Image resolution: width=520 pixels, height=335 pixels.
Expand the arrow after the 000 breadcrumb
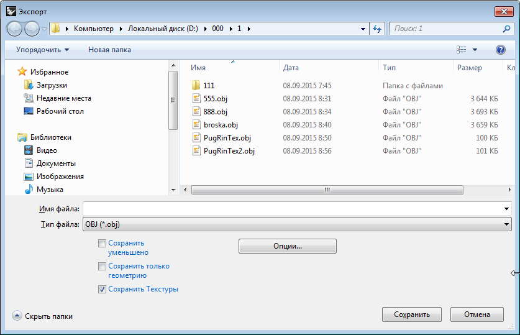click(x=231, y=29)
